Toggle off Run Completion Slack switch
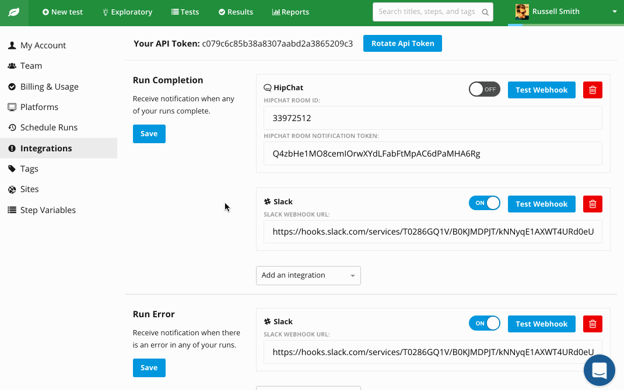The image size is (624, 390). coord(484,203)
